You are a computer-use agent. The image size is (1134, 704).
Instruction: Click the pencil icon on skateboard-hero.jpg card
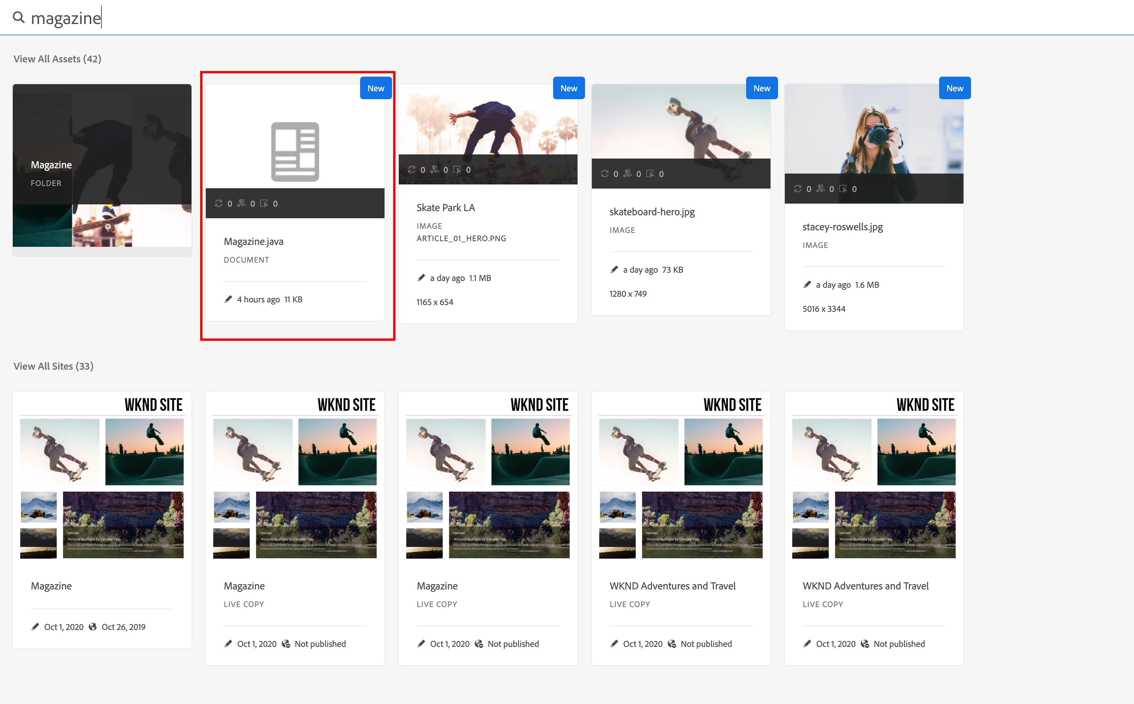(x=614, y=270)
